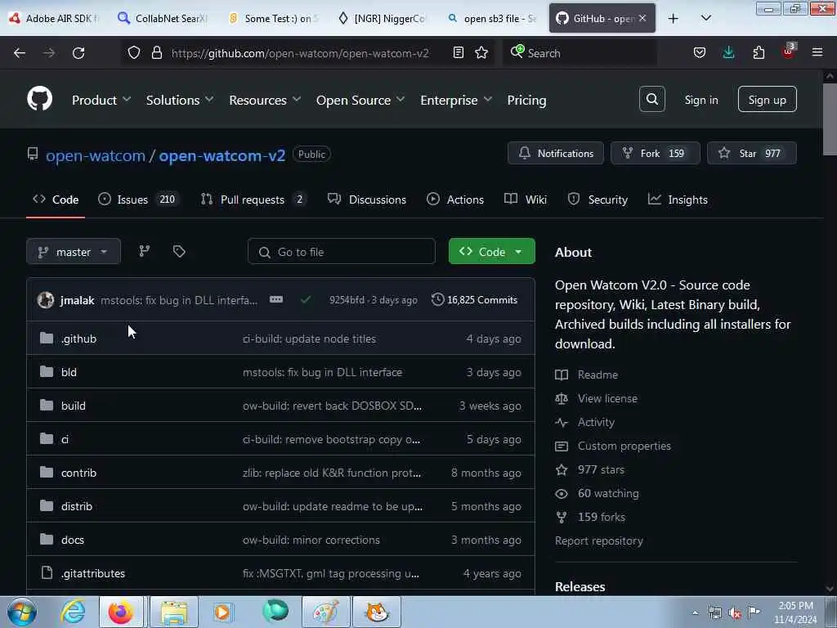Open the Pull requests tab

[x=253, y=200]
